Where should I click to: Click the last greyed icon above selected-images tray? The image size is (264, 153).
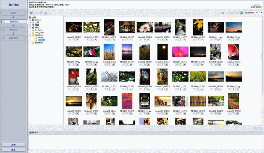click(x=260, y=128)
